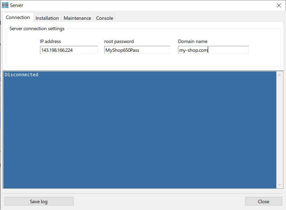Click the Disconnected status line in log

tap(21, 75)
